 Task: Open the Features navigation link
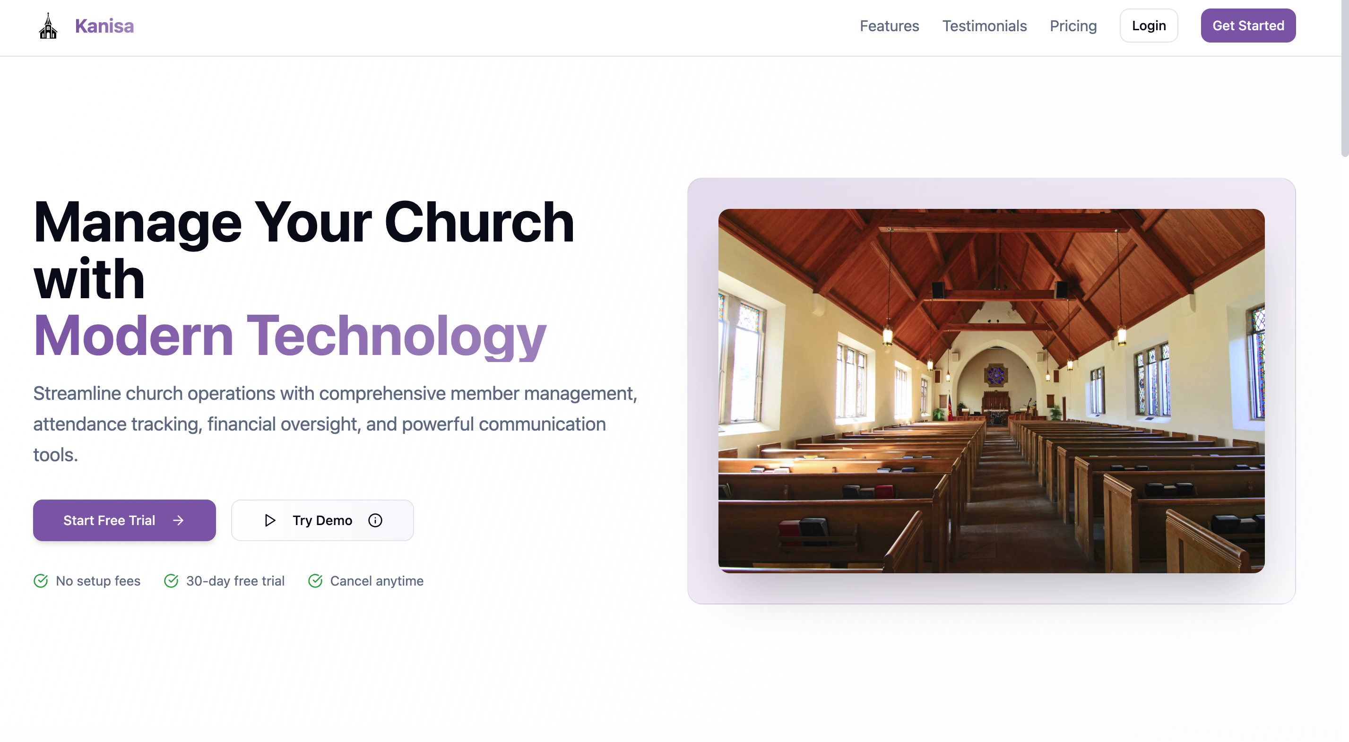(x=889, y=26)
